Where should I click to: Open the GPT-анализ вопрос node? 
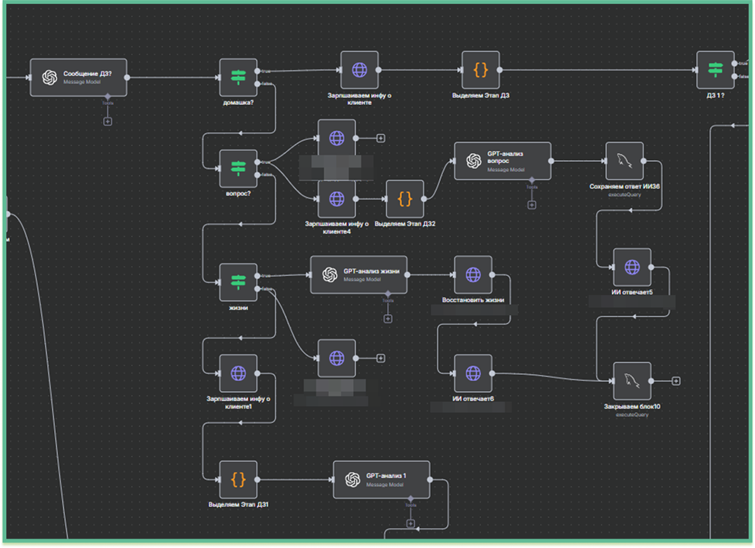(x=502, y=161)
